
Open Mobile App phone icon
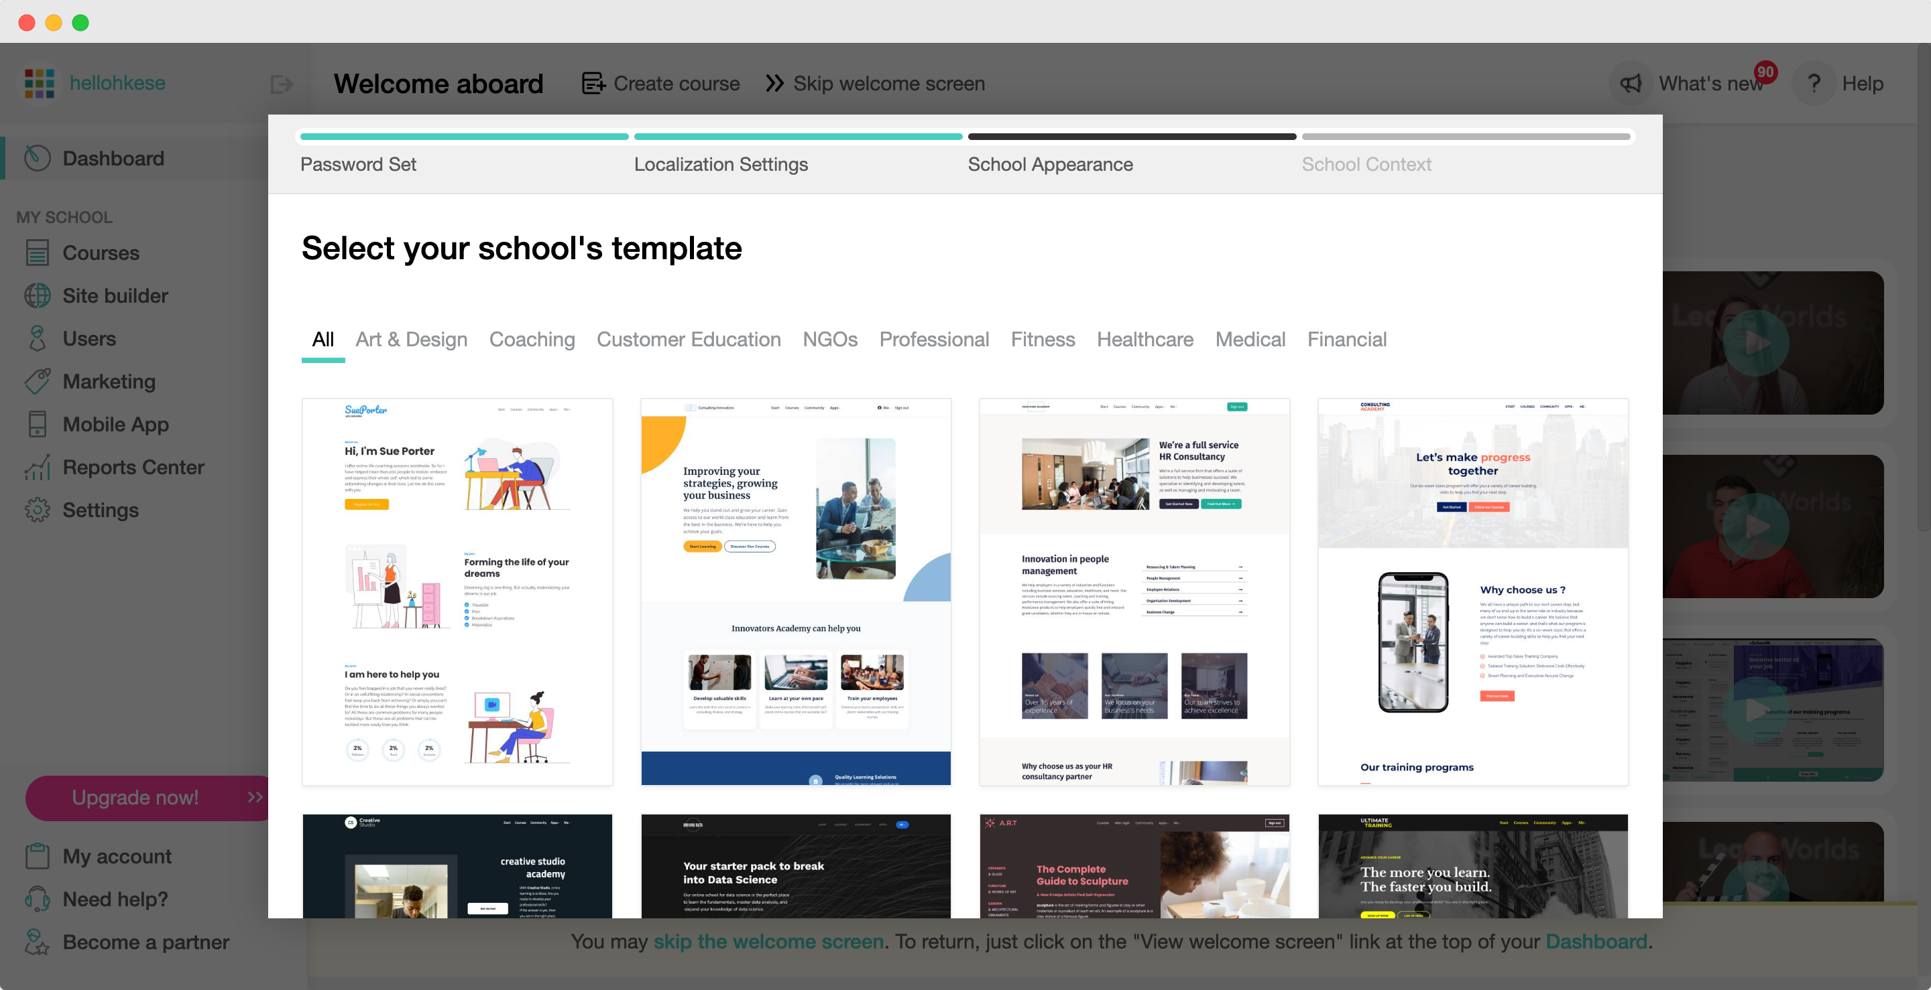pos(37,424)
